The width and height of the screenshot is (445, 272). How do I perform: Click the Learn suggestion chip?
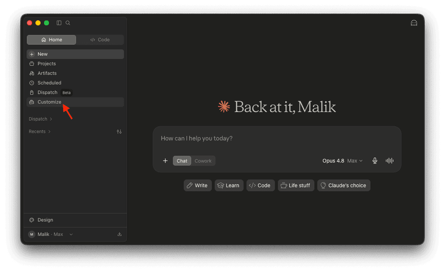229,186
